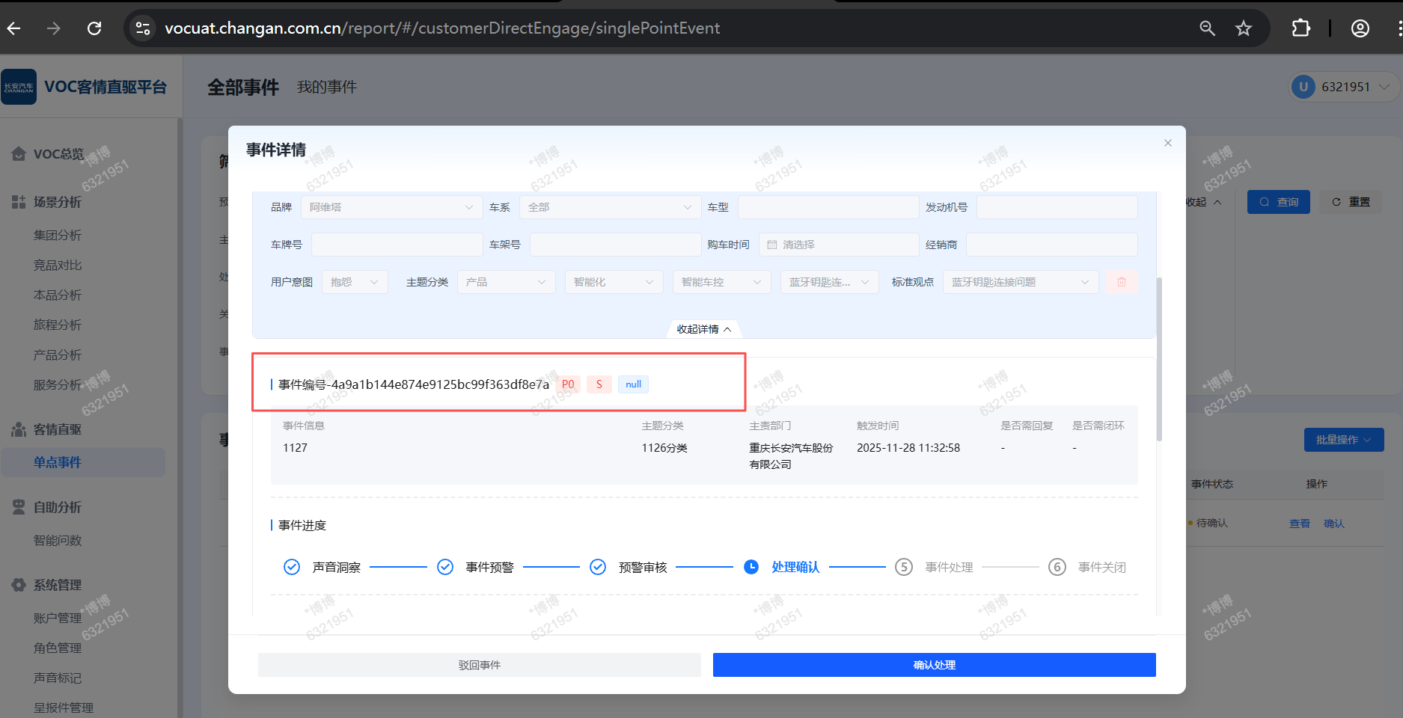
Task: Click the 处理确认 progress step icon
Action: (751, 567)
